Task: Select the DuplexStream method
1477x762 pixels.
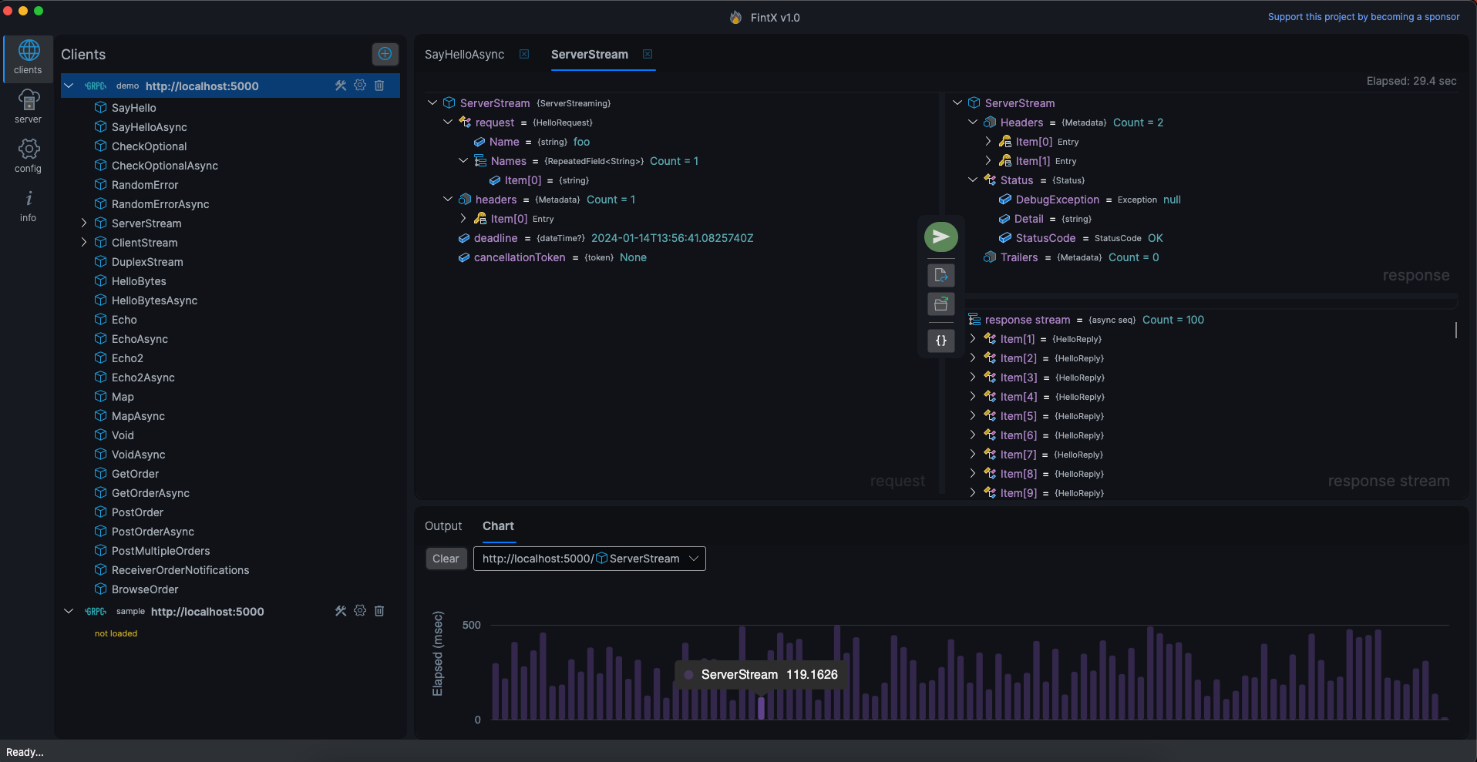Action: tap(147, 262)
